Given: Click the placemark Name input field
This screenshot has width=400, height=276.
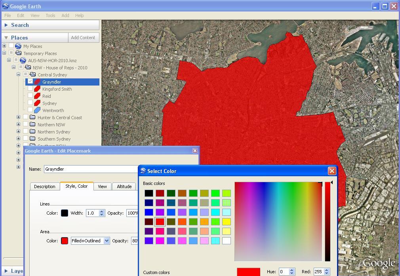Looking at the screenshot, I should click(91, 169).
